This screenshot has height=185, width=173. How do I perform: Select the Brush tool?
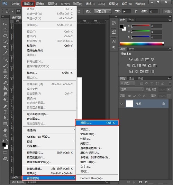coord(5,65)
